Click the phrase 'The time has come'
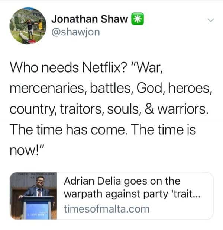The height and width of the screenshot is (230, 223). (68, 130)
